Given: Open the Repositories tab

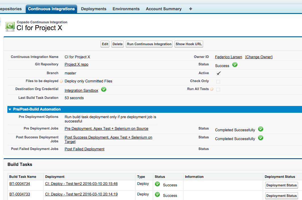Looking at the screenshot, I should 11,9.
